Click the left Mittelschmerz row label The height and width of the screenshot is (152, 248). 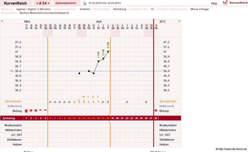14,130
